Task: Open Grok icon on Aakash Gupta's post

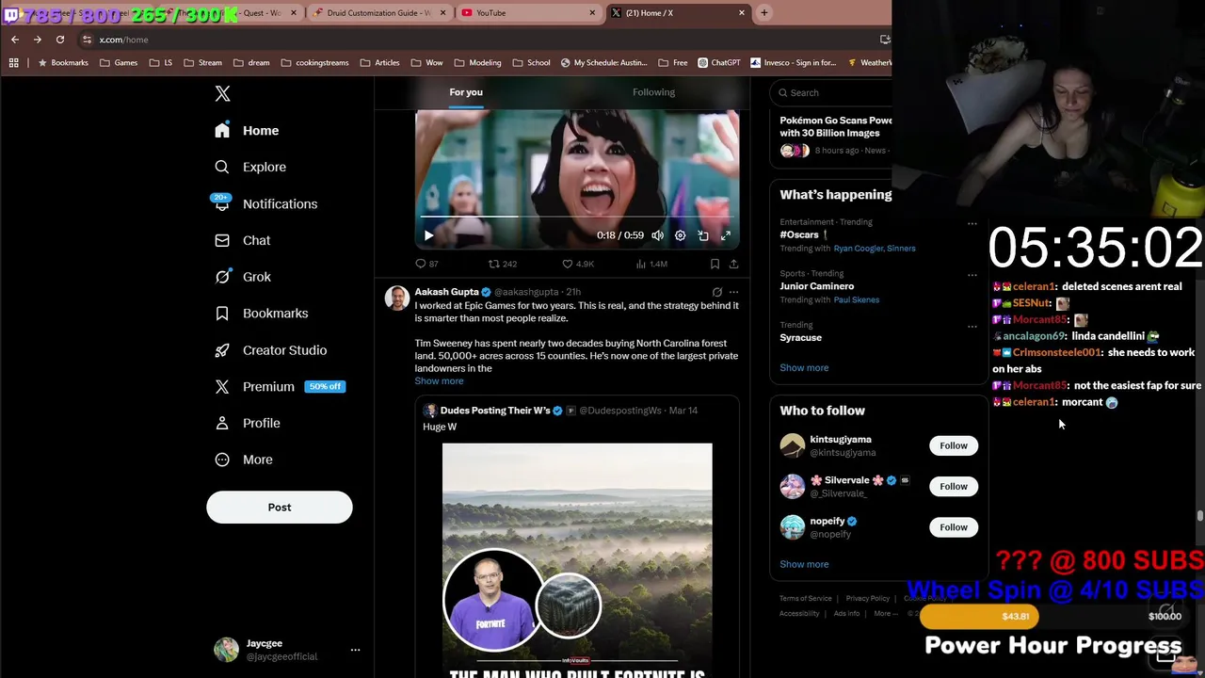Action: click(x=716, y=292)
